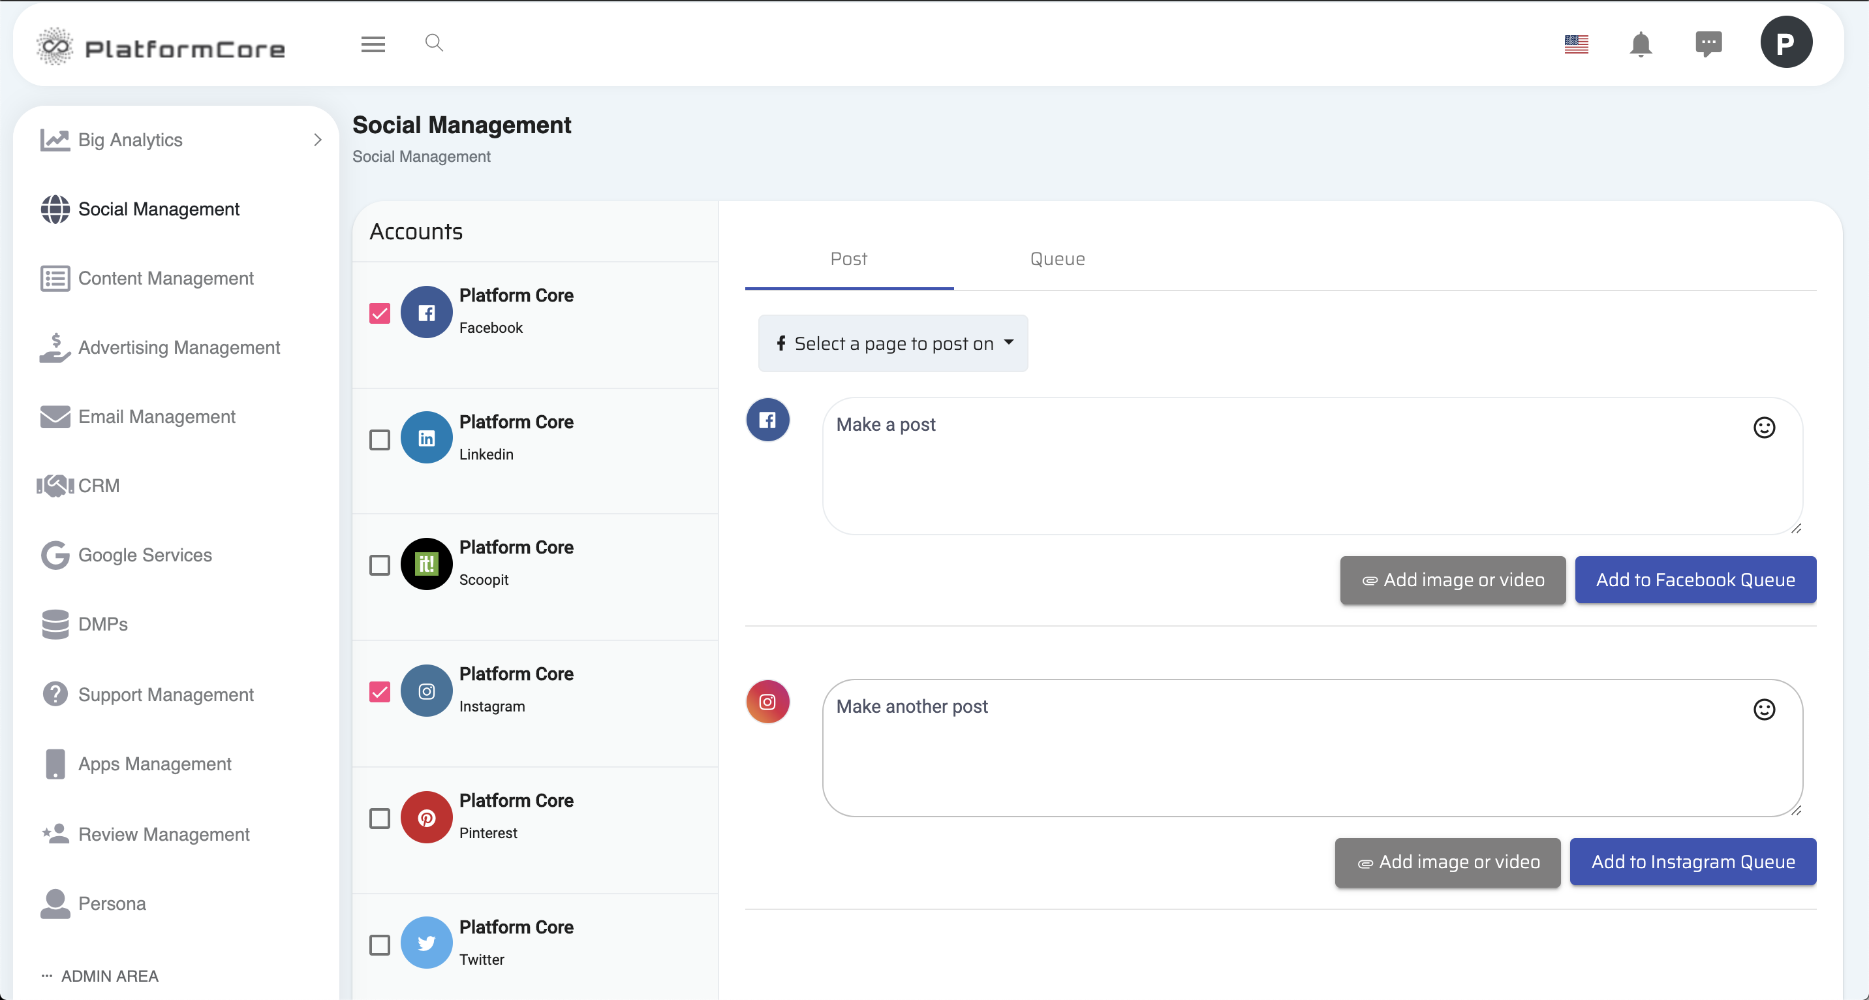Toggle the hamburger menu icon
1869x1000 pixels.
(x=373, y=44)
